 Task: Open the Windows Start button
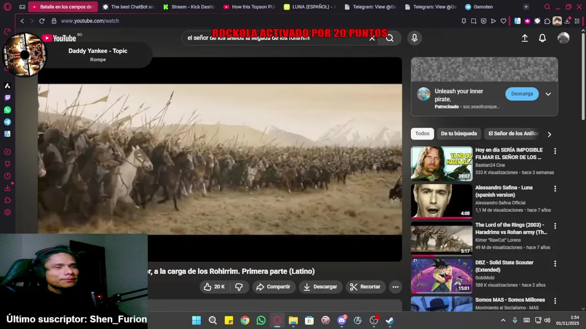click(196, 320)
